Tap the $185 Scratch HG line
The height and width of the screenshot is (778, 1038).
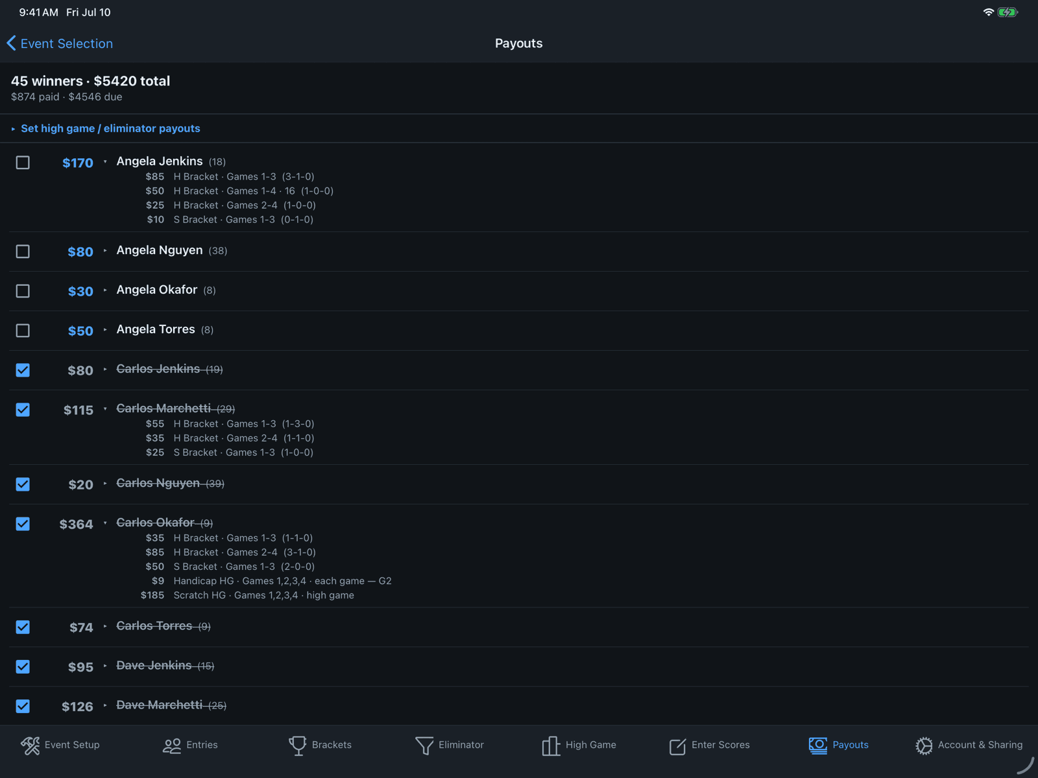pos(247,595)
